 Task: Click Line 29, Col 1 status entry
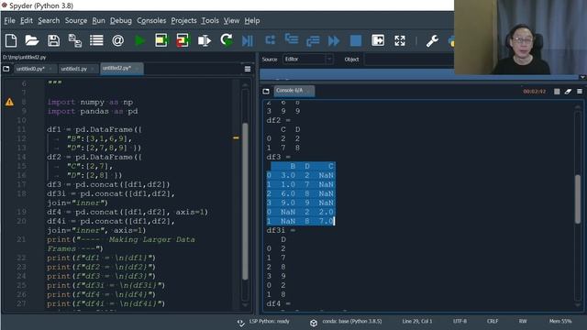tap(417, 322)
